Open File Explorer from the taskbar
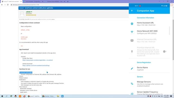 click(x=58, y=96)
